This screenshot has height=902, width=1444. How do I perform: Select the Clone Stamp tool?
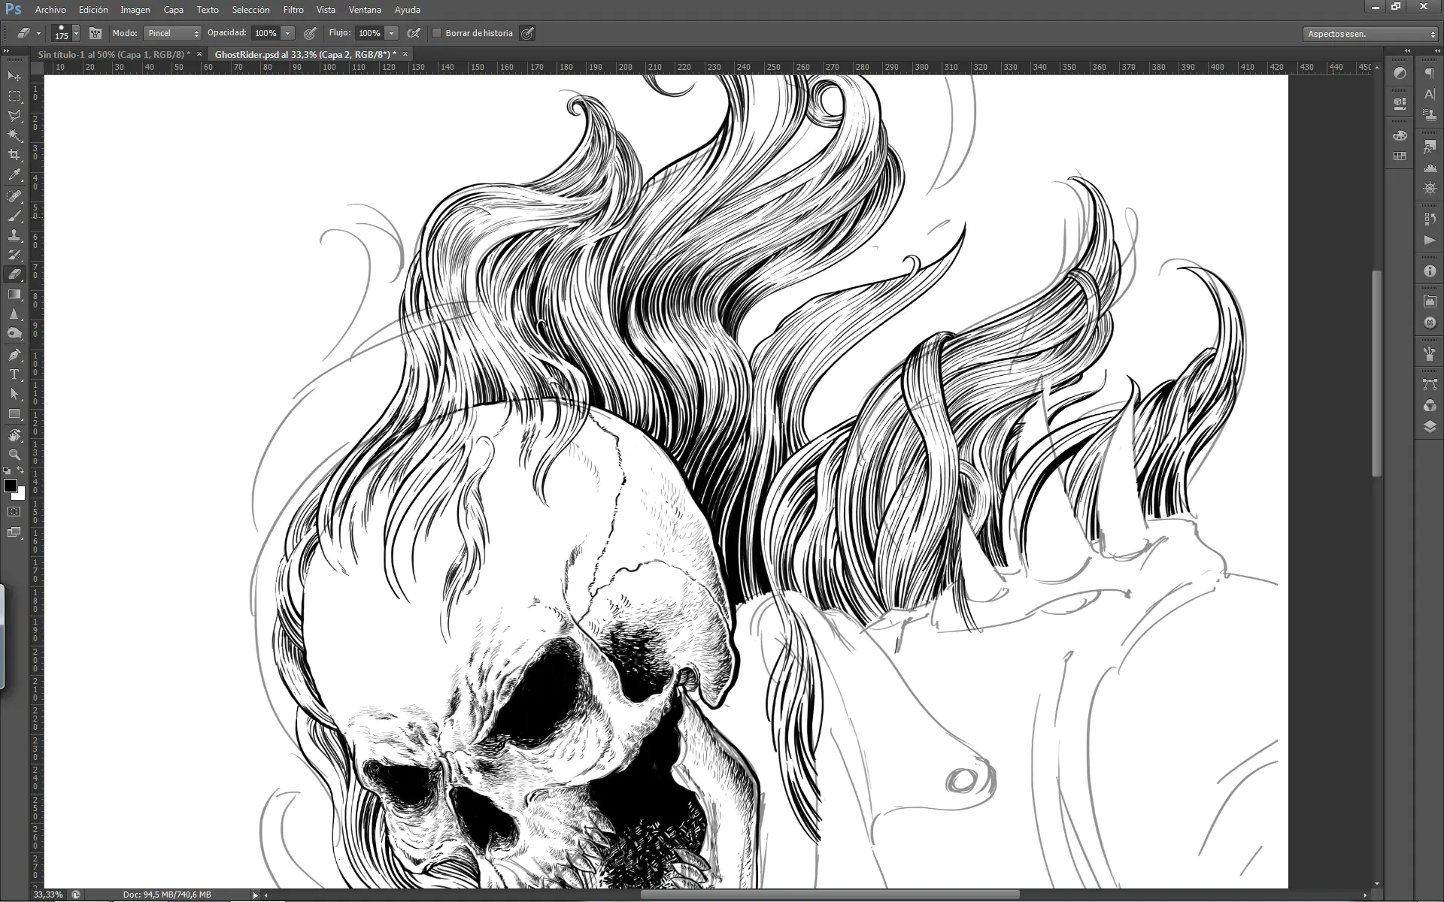[14, 235]
